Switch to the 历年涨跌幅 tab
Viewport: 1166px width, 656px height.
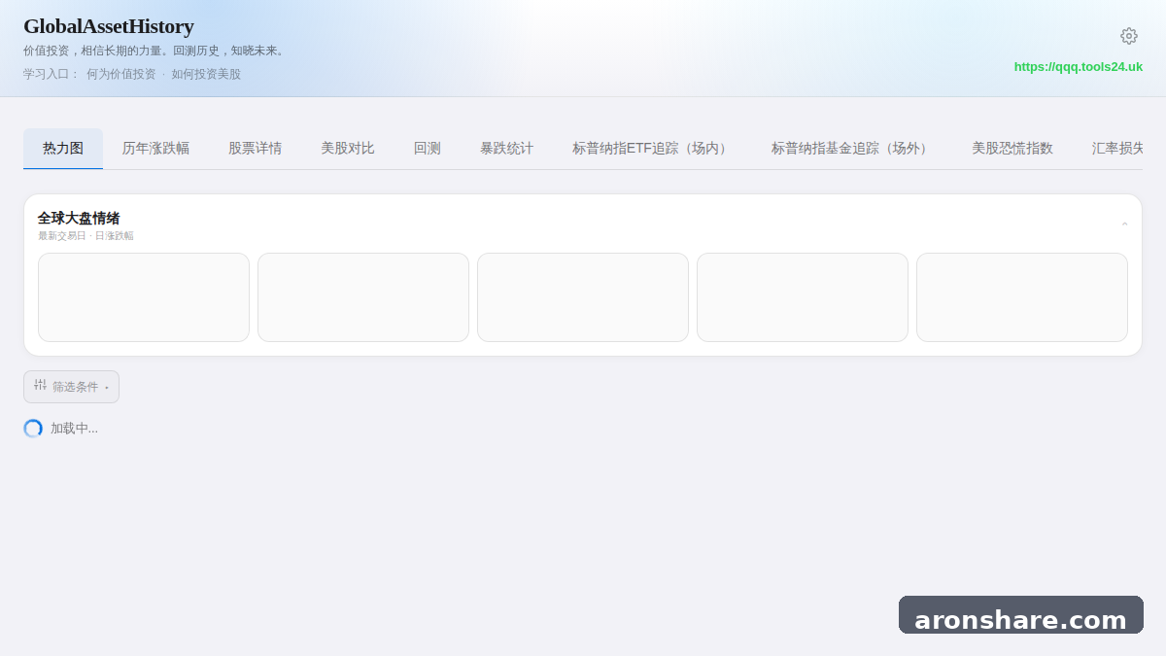[155, 149]
